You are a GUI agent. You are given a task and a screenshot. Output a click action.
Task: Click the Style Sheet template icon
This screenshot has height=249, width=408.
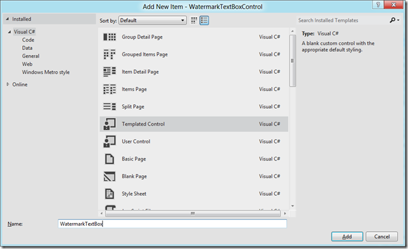click(x=110, y=193)
